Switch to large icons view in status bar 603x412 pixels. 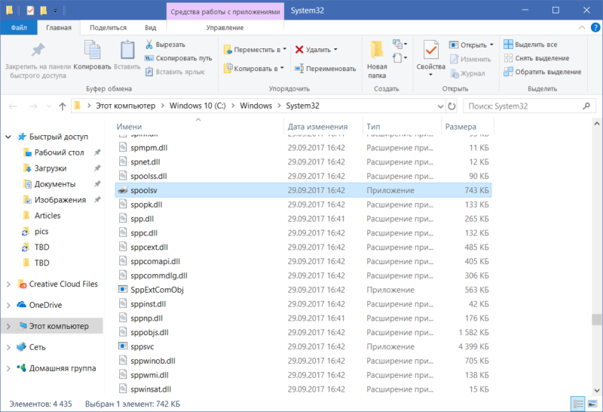(592, 404)
